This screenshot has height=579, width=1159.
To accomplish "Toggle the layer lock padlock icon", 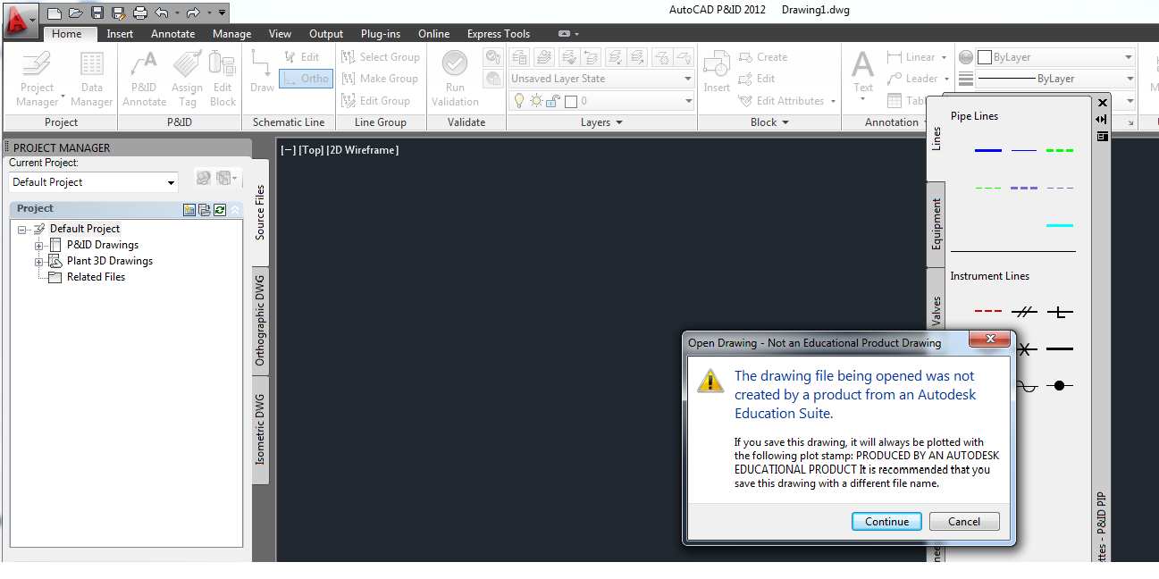I will tap(554, 101).
